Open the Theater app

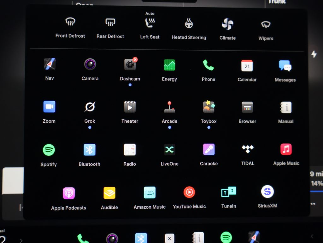130,107
